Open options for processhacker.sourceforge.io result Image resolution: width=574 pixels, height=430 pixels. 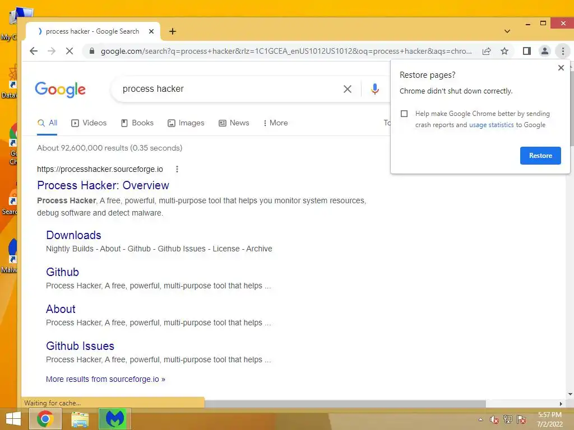177,169
